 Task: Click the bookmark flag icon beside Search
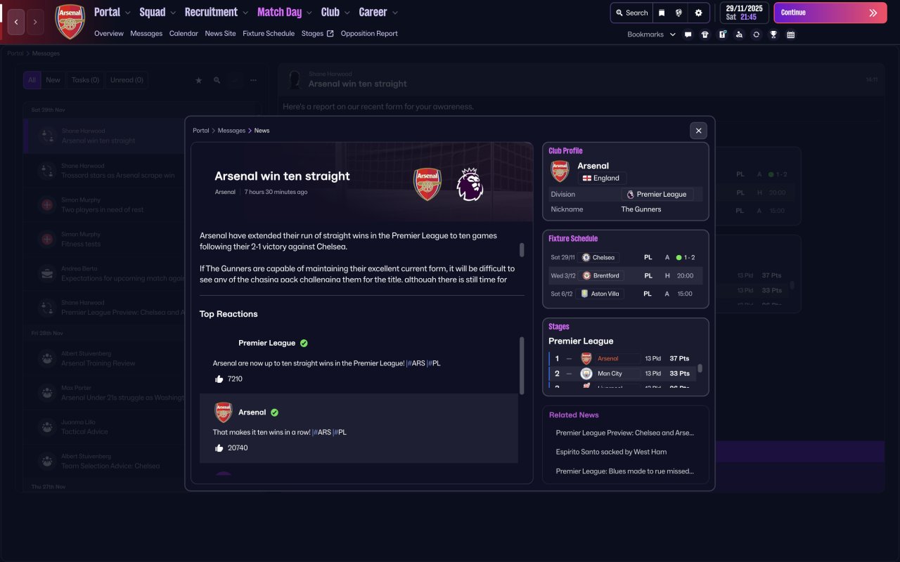pyautogui.click(x=662, y=13)
